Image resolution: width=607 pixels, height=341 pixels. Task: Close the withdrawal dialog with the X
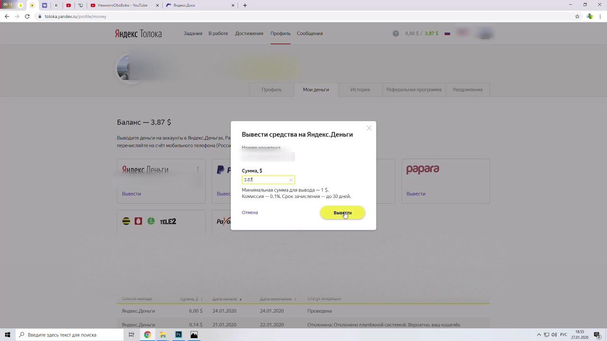point(369,128)
